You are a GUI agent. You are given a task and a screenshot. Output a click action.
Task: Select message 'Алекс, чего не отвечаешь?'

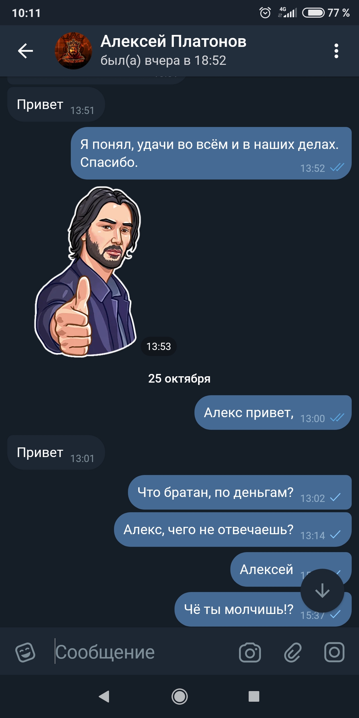pyautogui.click(x=233, y=530)
